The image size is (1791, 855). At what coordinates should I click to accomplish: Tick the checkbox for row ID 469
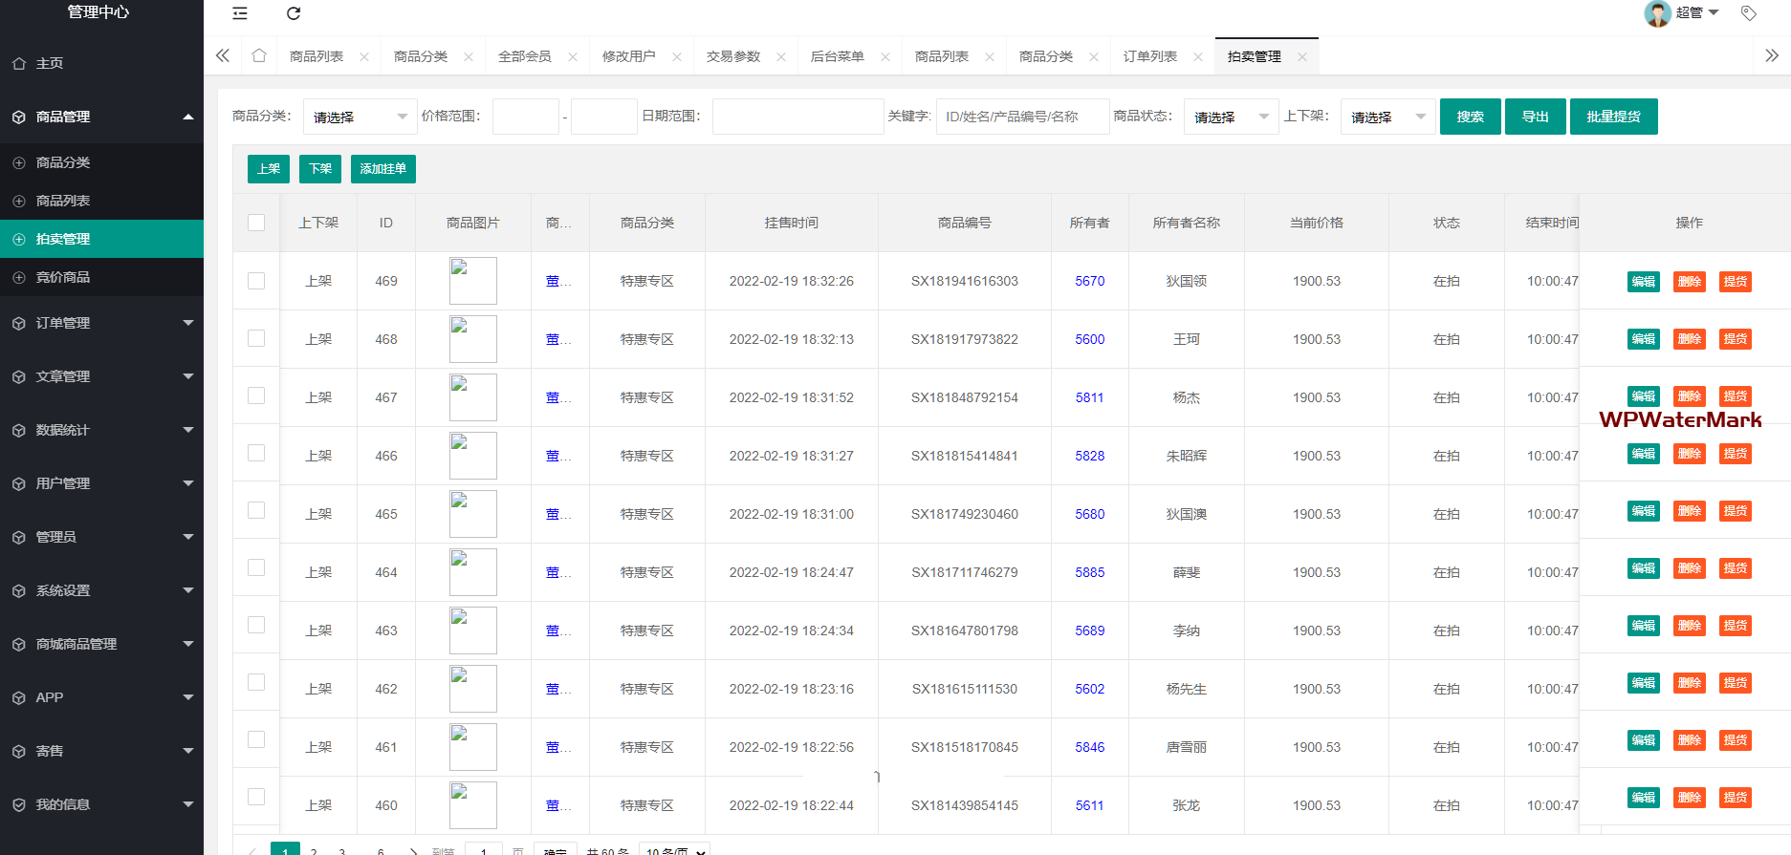[256, 281]
